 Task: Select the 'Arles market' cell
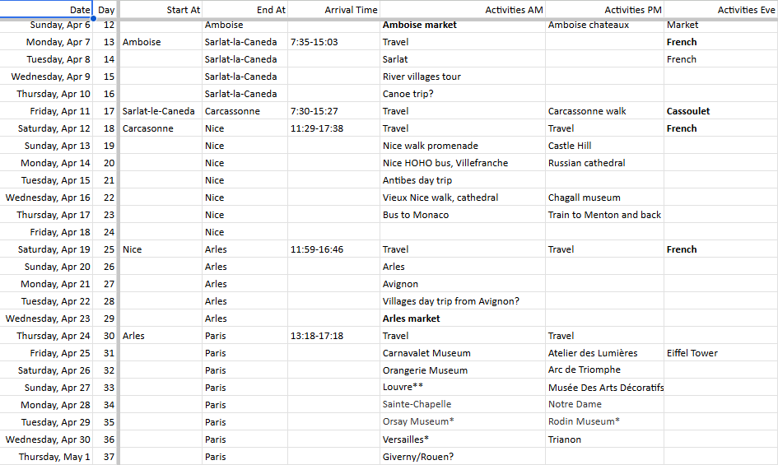pos(463,319)
